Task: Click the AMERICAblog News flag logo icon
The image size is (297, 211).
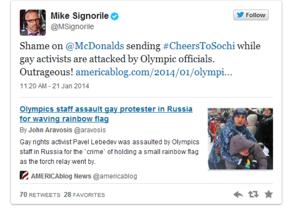Action: pos(24,175)
